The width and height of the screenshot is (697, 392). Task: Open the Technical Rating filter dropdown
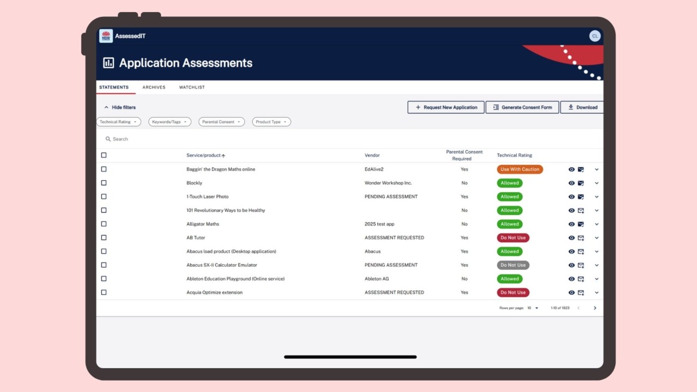coord(119,122)
